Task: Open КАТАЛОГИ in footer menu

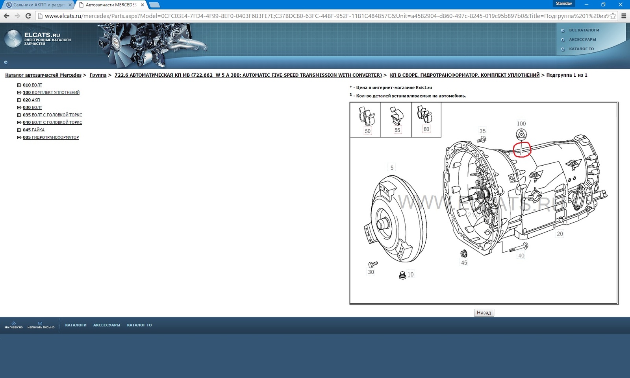Action: click(76, 325)
